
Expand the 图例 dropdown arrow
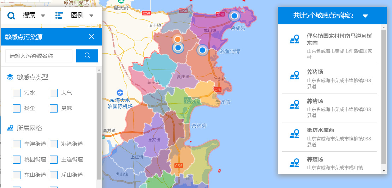click(x=91, y=16)
